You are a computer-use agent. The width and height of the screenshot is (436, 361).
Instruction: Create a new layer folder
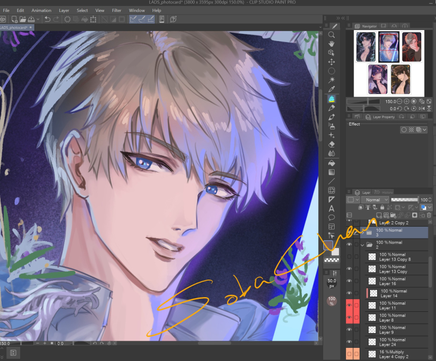(x=393, y=215)
